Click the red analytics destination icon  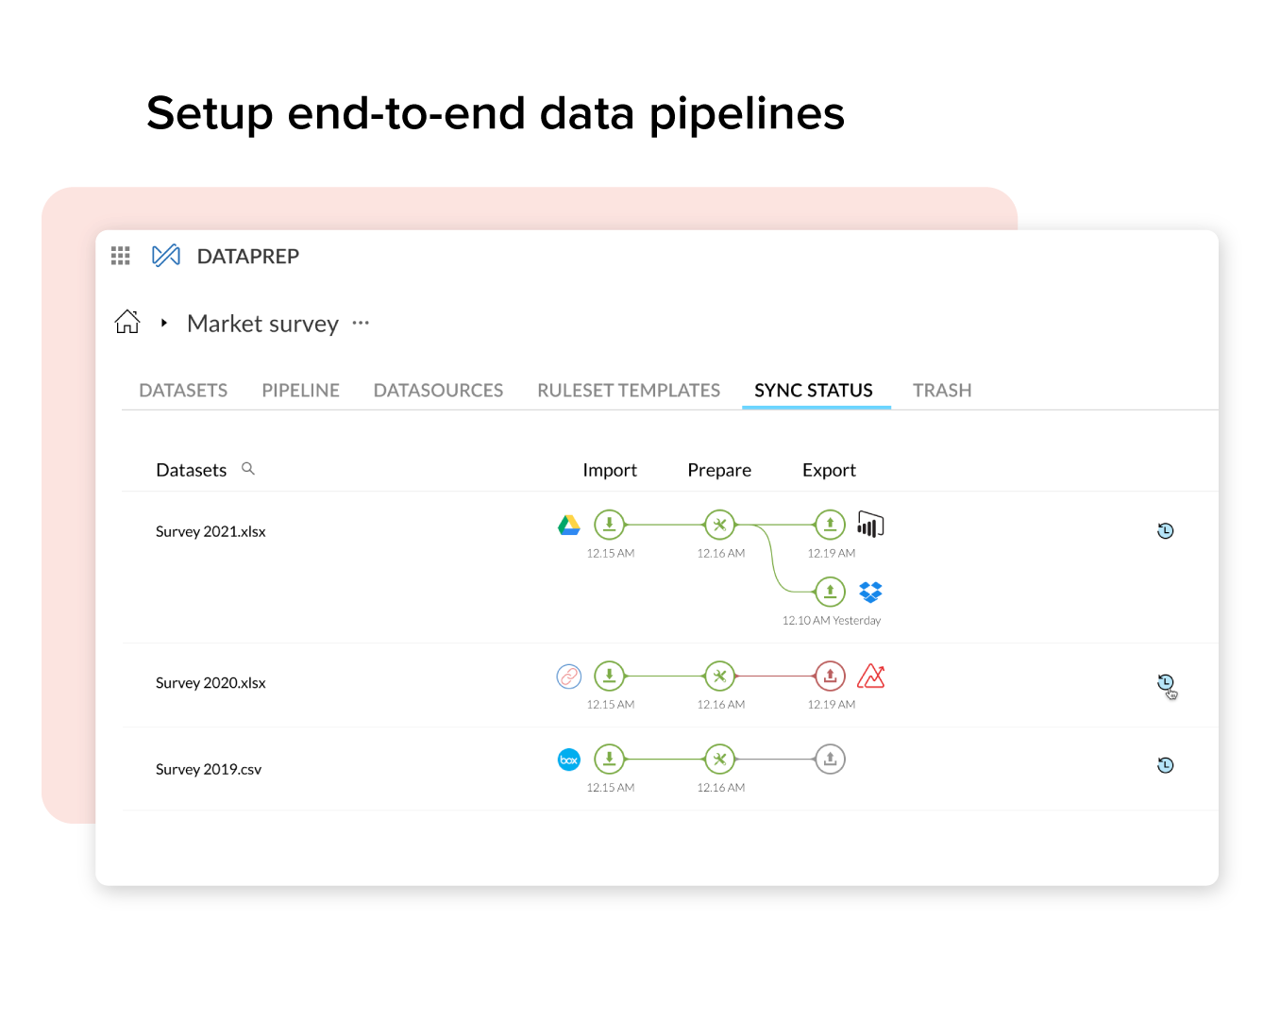(870, 676)
